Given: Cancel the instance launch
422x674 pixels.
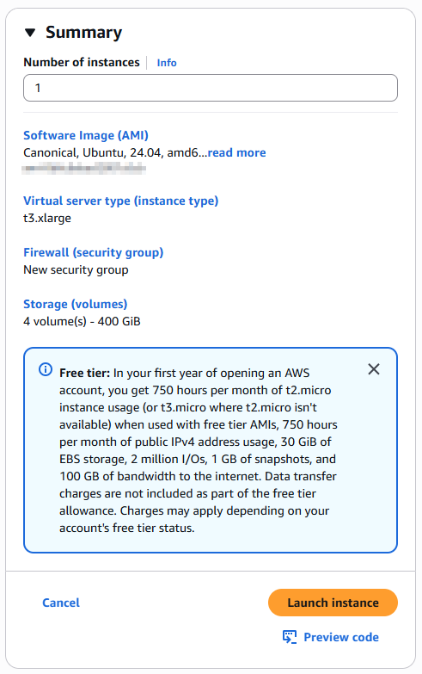Looking at the screenshot, I should point(61,603).
